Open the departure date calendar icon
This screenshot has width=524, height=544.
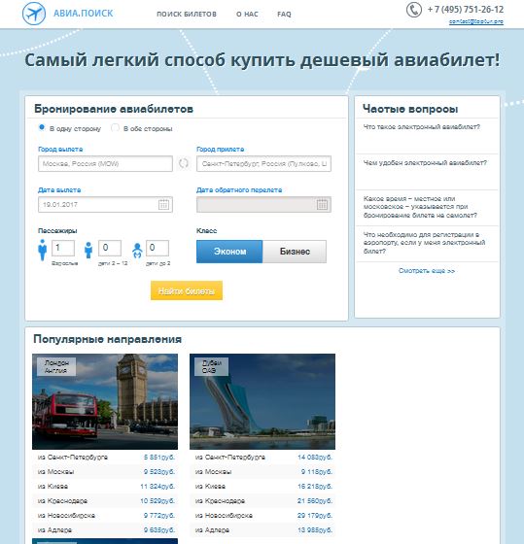click(x=163, y=204)
